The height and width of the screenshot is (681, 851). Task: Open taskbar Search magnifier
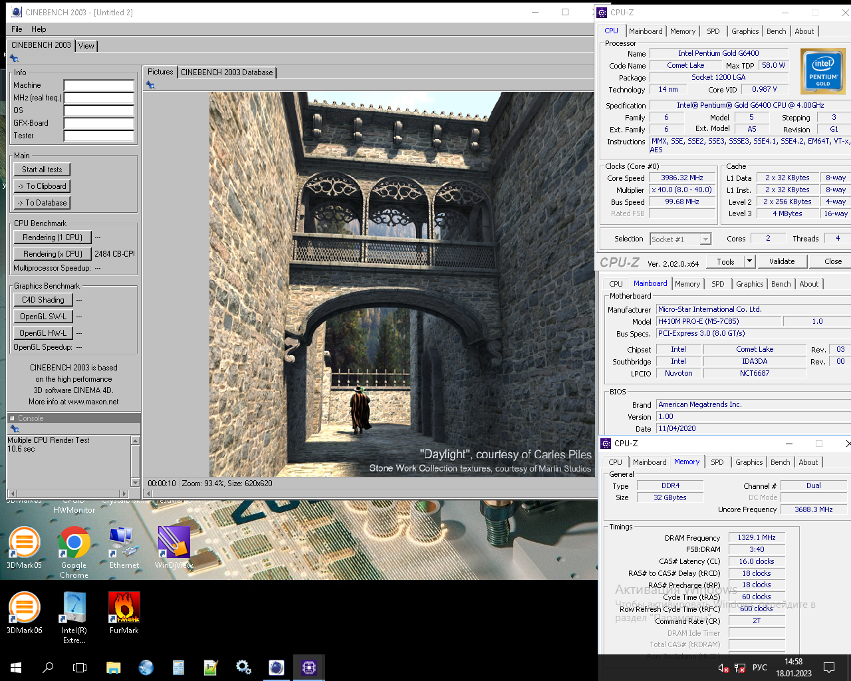[48, 668]
